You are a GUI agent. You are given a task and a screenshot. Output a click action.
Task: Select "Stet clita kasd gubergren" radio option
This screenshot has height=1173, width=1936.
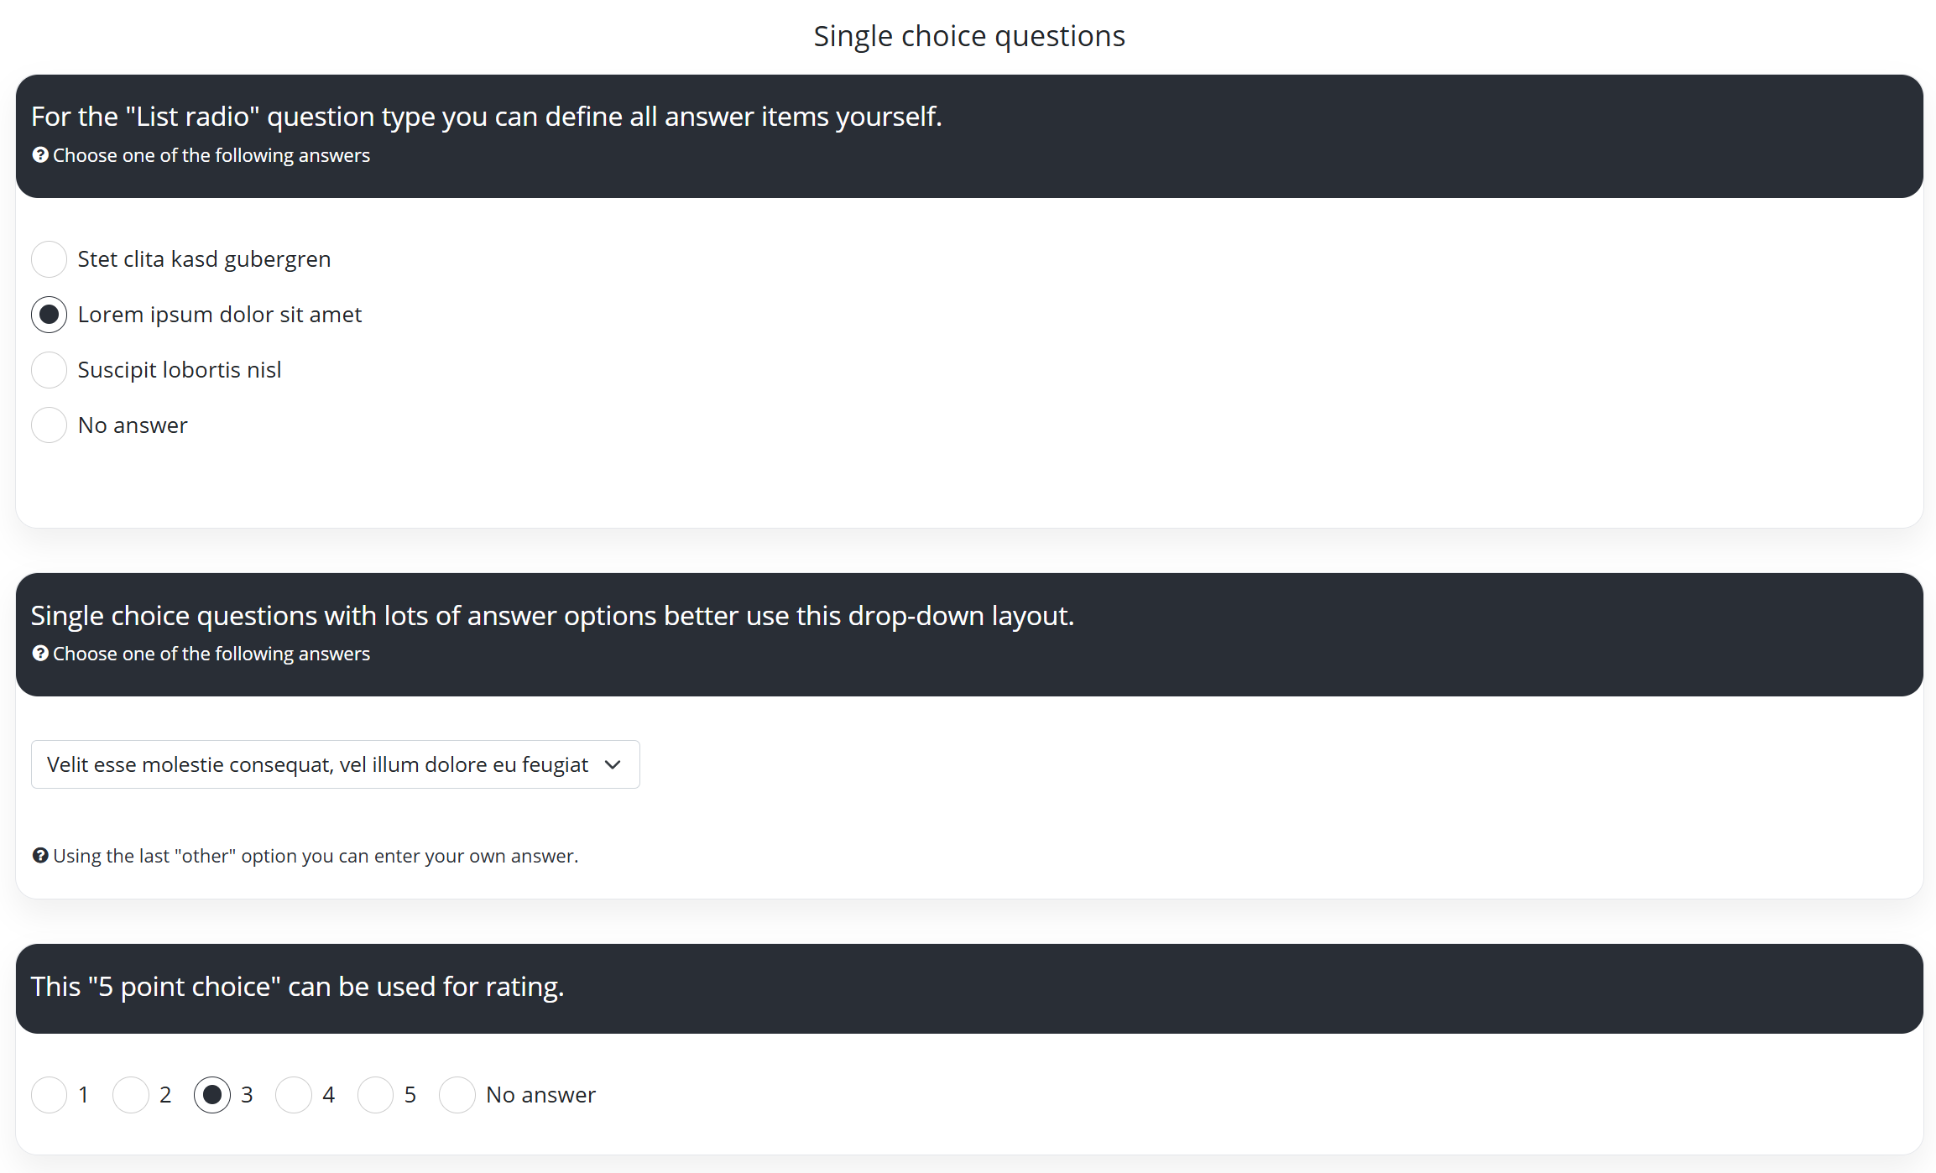[49, 259]
